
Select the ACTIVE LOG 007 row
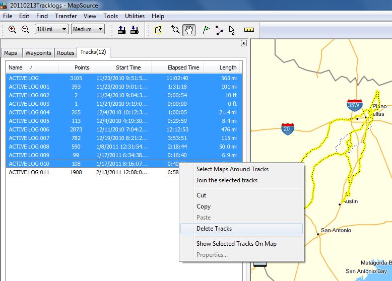coord(124,138)
